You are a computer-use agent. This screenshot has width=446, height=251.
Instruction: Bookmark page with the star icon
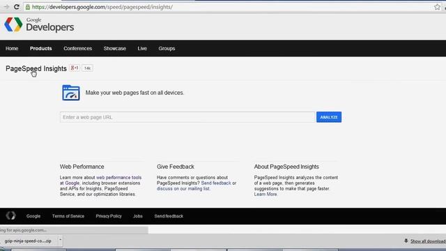click(x=437, y=7)
